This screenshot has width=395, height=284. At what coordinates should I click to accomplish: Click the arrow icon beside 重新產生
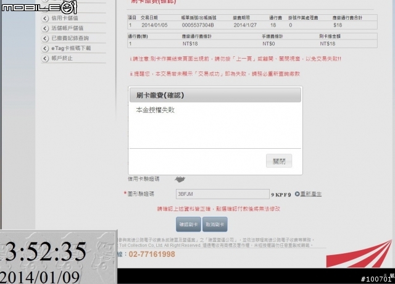pos(297,194)
